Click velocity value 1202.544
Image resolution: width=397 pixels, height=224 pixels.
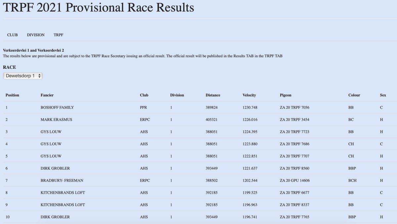(x=250, y=180)
